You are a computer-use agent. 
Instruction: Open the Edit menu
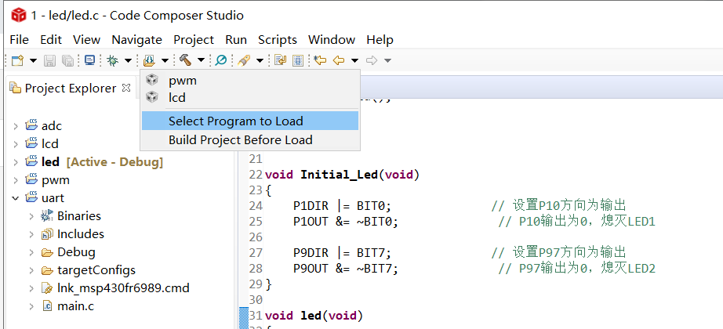point(51,40)
